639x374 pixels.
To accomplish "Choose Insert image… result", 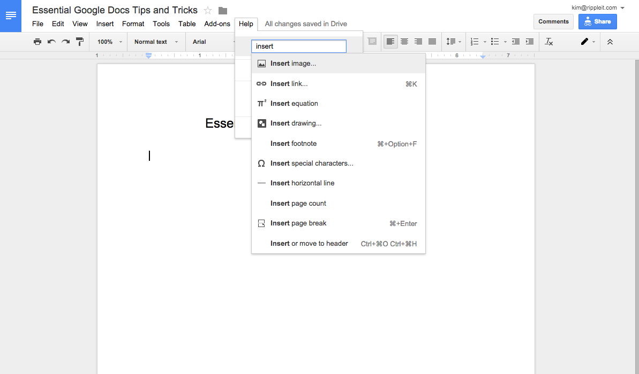I will pos(338,64).
